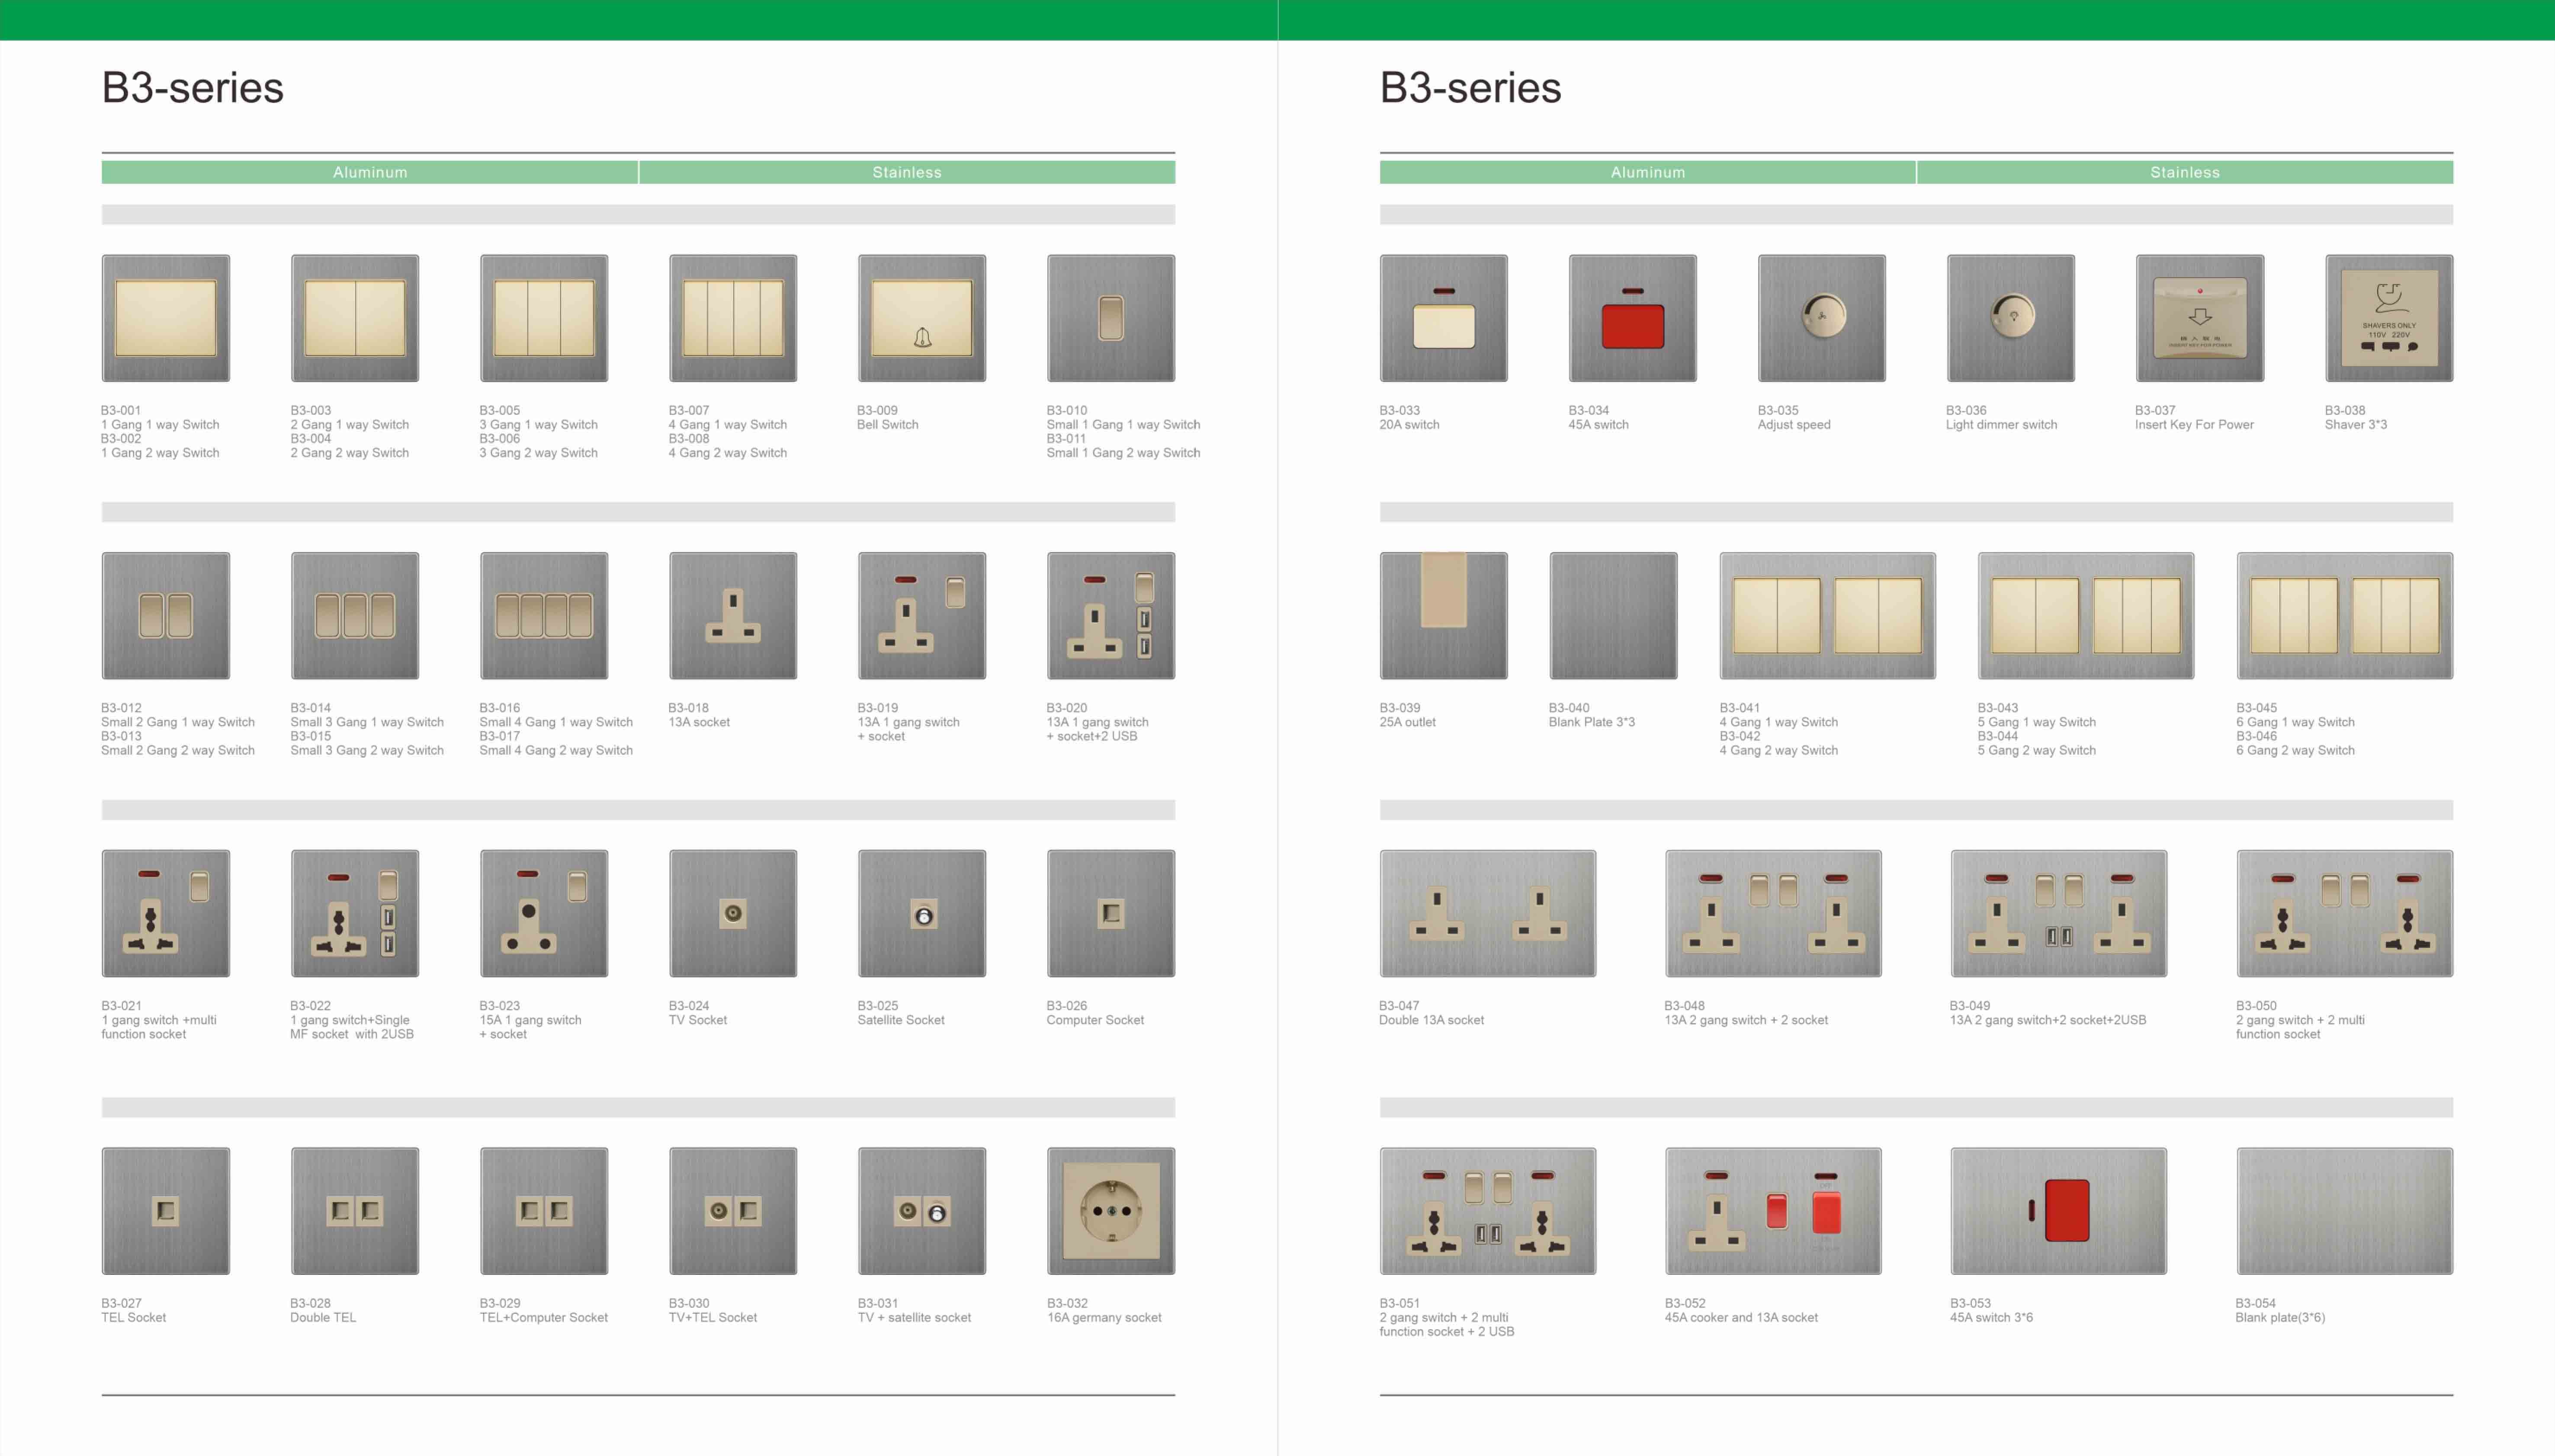The height and width of the screenshot is (1456, 2555).
Task: Click the B3-036 Light dimmer switch image
Action: tap(2011, 318)
